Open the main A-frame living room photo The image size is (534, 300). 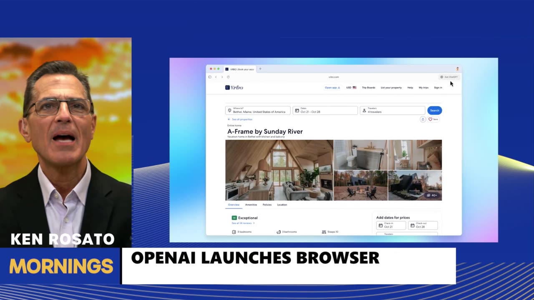click(279, 170)
